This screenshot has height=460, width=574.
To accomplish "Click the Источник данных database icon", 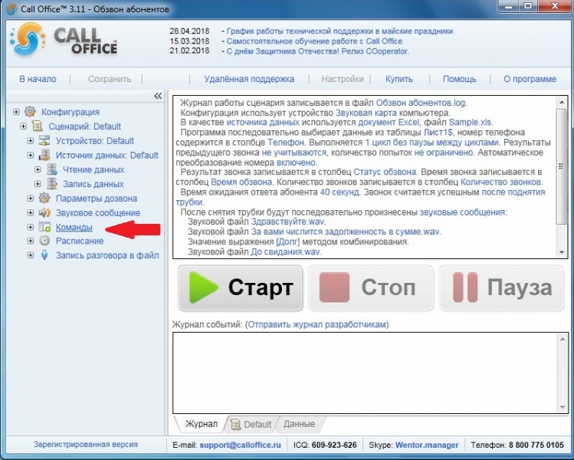I will pos(44,156).
